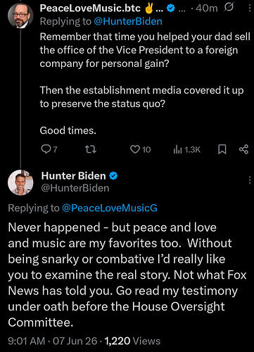Click the Hunter Biden display name
The image size is (254, 352).
click(x=73, y=176)
